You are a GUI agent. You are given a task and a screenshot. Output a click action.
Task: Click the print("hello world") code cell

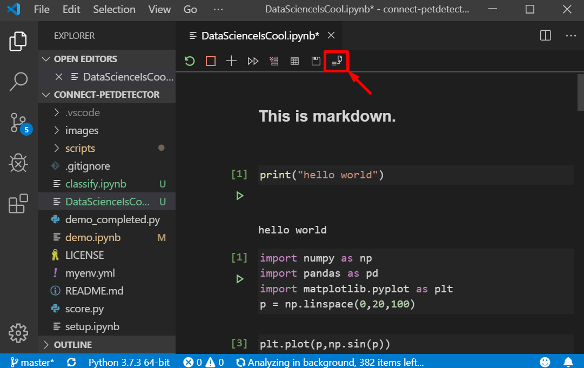[x=416, y=175]
